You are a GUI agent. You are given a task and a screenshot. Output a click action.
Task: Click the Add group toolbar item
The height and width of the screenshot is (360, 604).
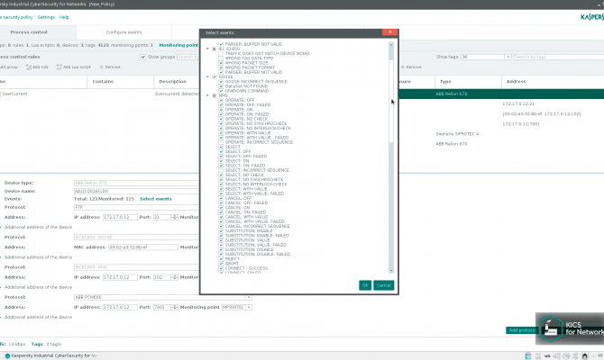click(x=9, y=67)
